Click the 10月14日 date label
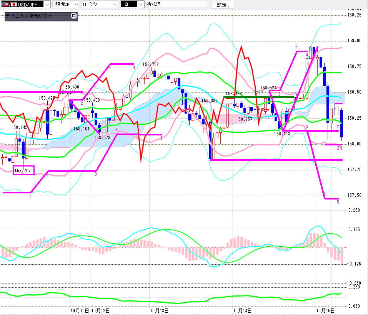368x315 pixels. (x=242, y=311)
